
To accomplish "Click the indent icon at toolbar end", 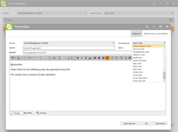I will coord(130,58).
